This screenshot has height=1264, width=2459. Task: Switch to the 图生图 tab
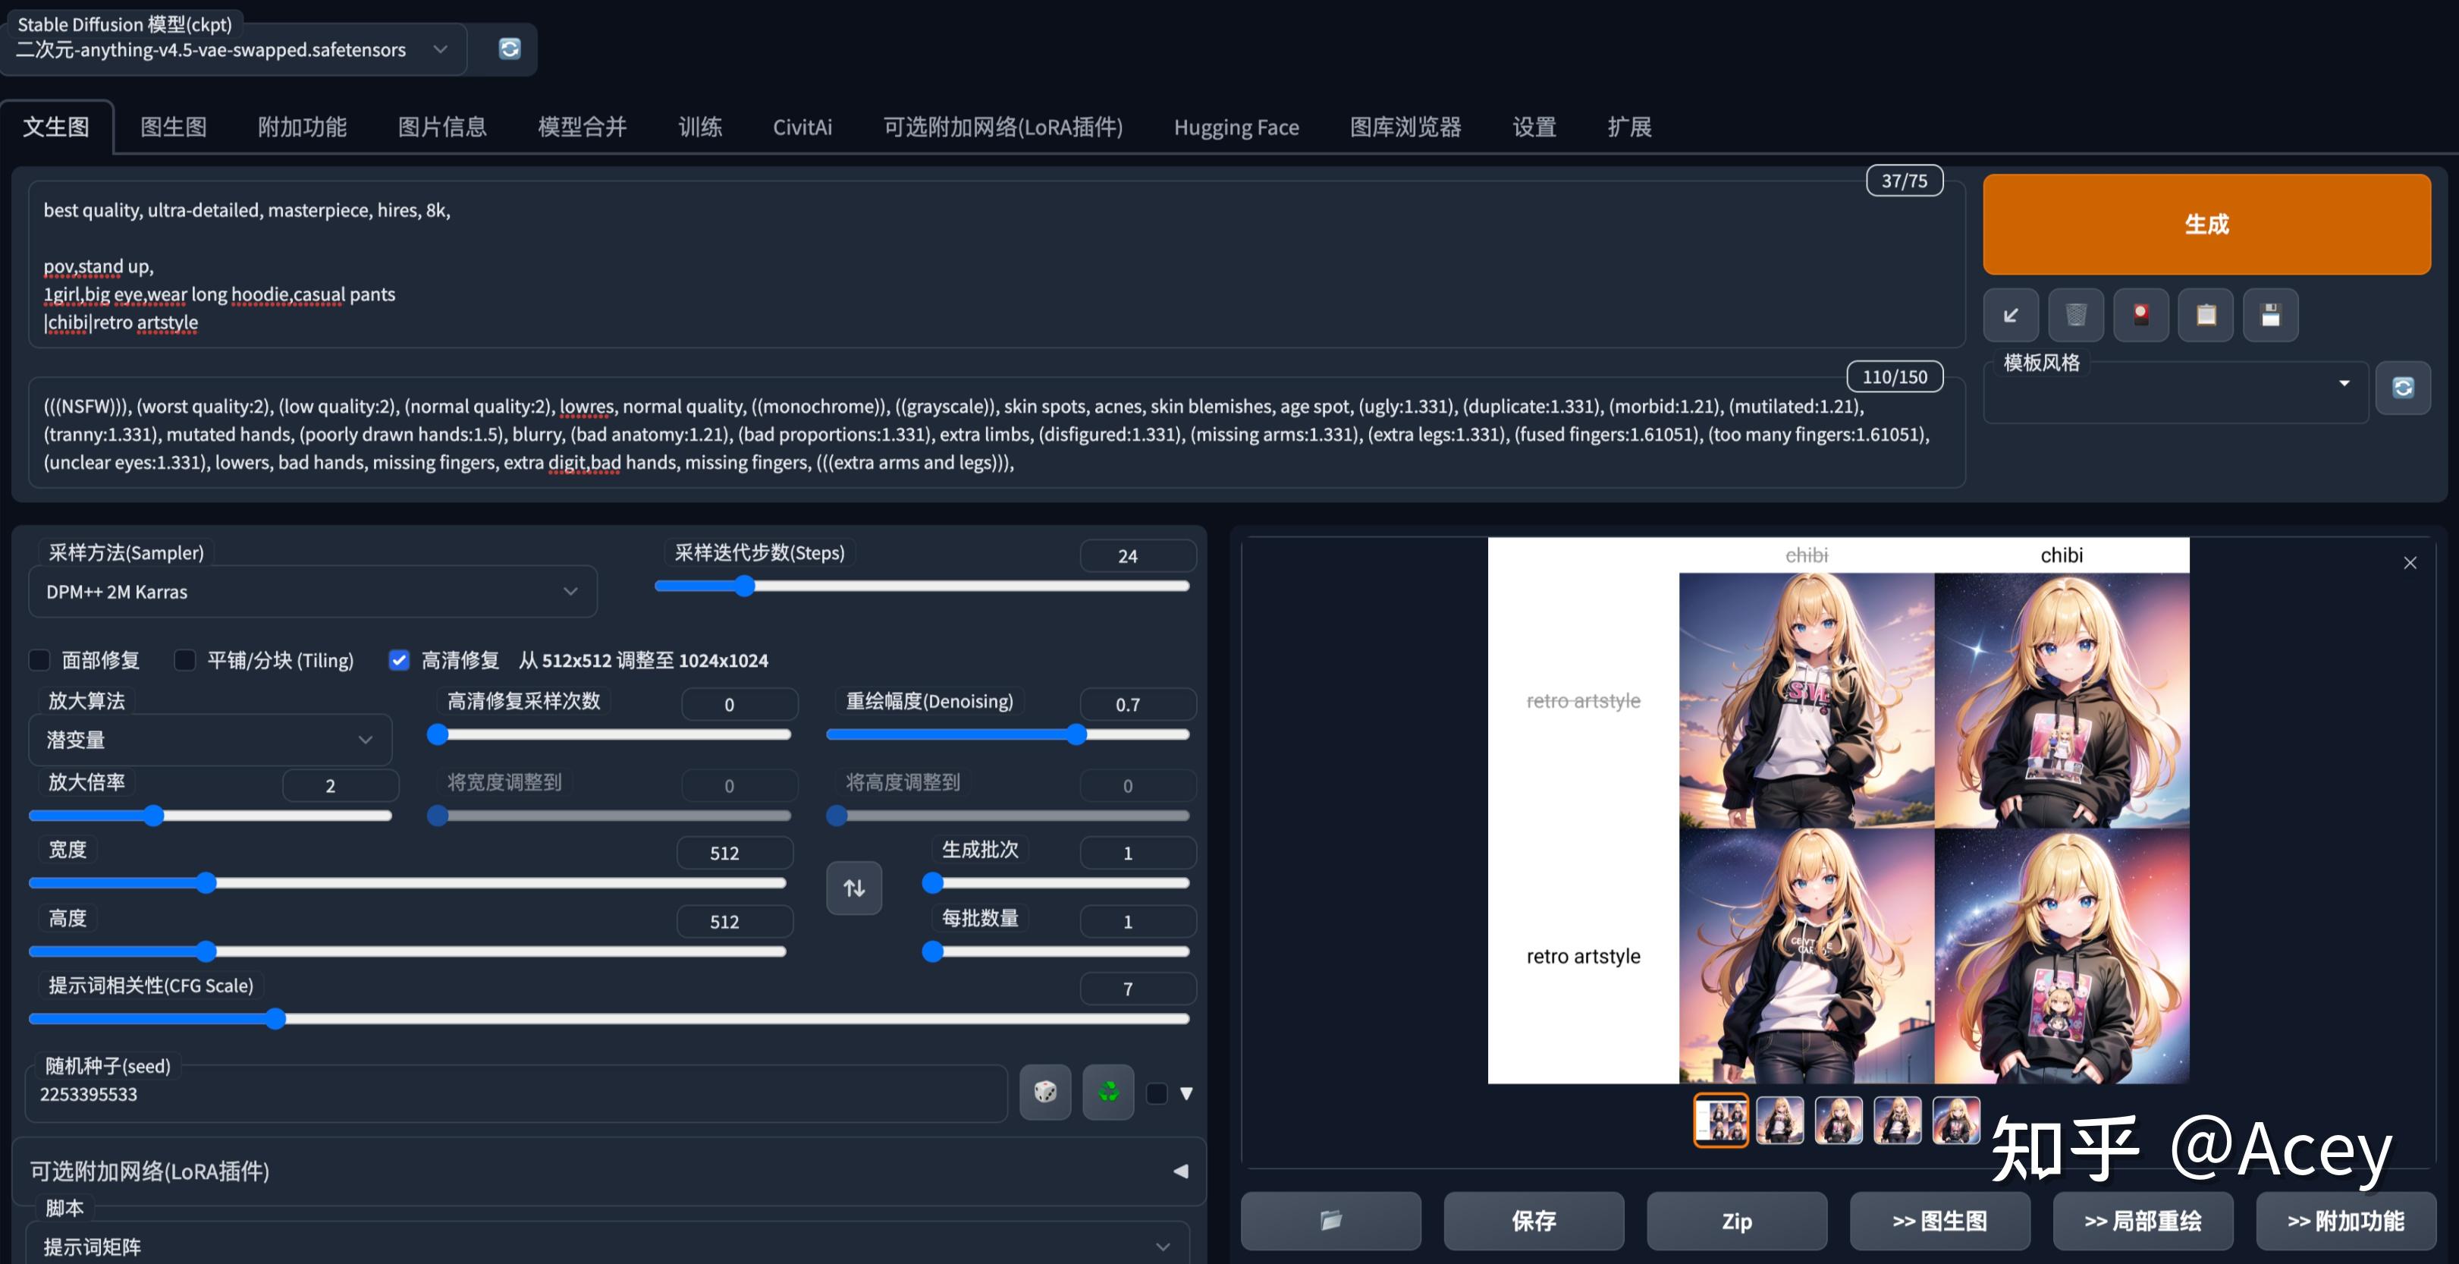click(174, 127)
